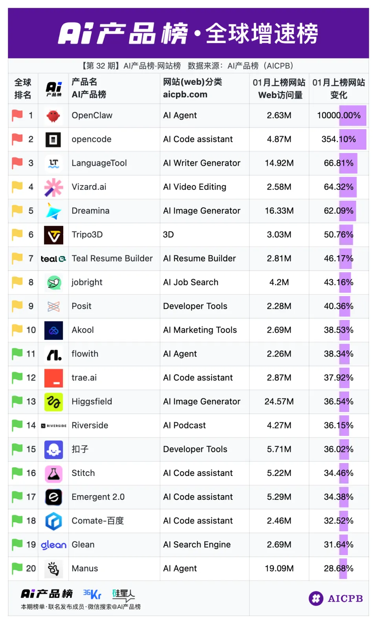
Task: Click the OpenClaw red mascot icon
Action: [x=53, y=116]
